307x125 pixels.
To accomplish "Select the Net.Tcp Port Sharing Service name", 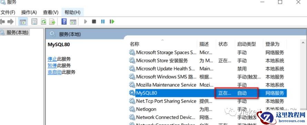I will pyautogui.click(x=166, y=101).
